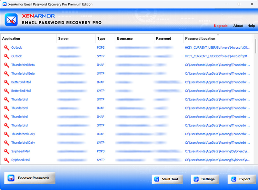Maximize the application window

pos(239,4)
